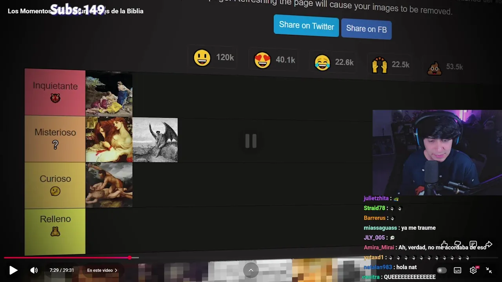Toggle the autoplay switch
The height and width of the screenshot is (282, 502).
tap(442, 270)
